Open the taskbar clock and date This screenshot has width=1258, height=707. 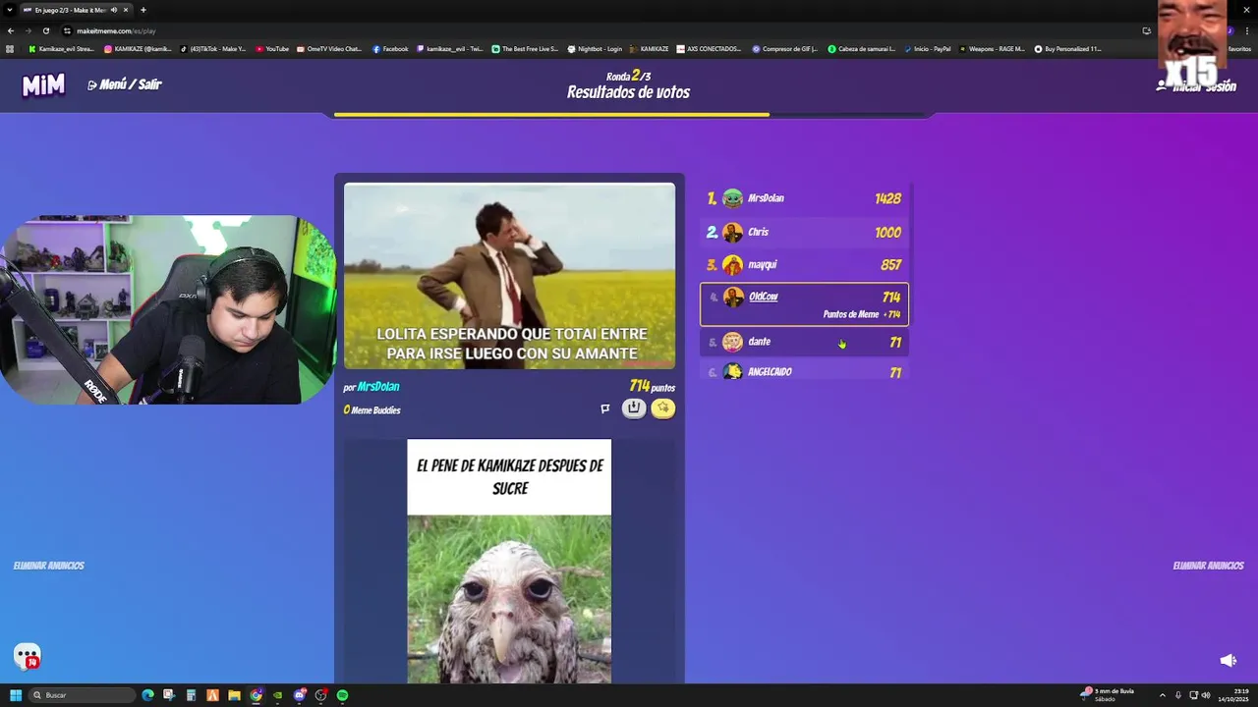[1234, 695]
